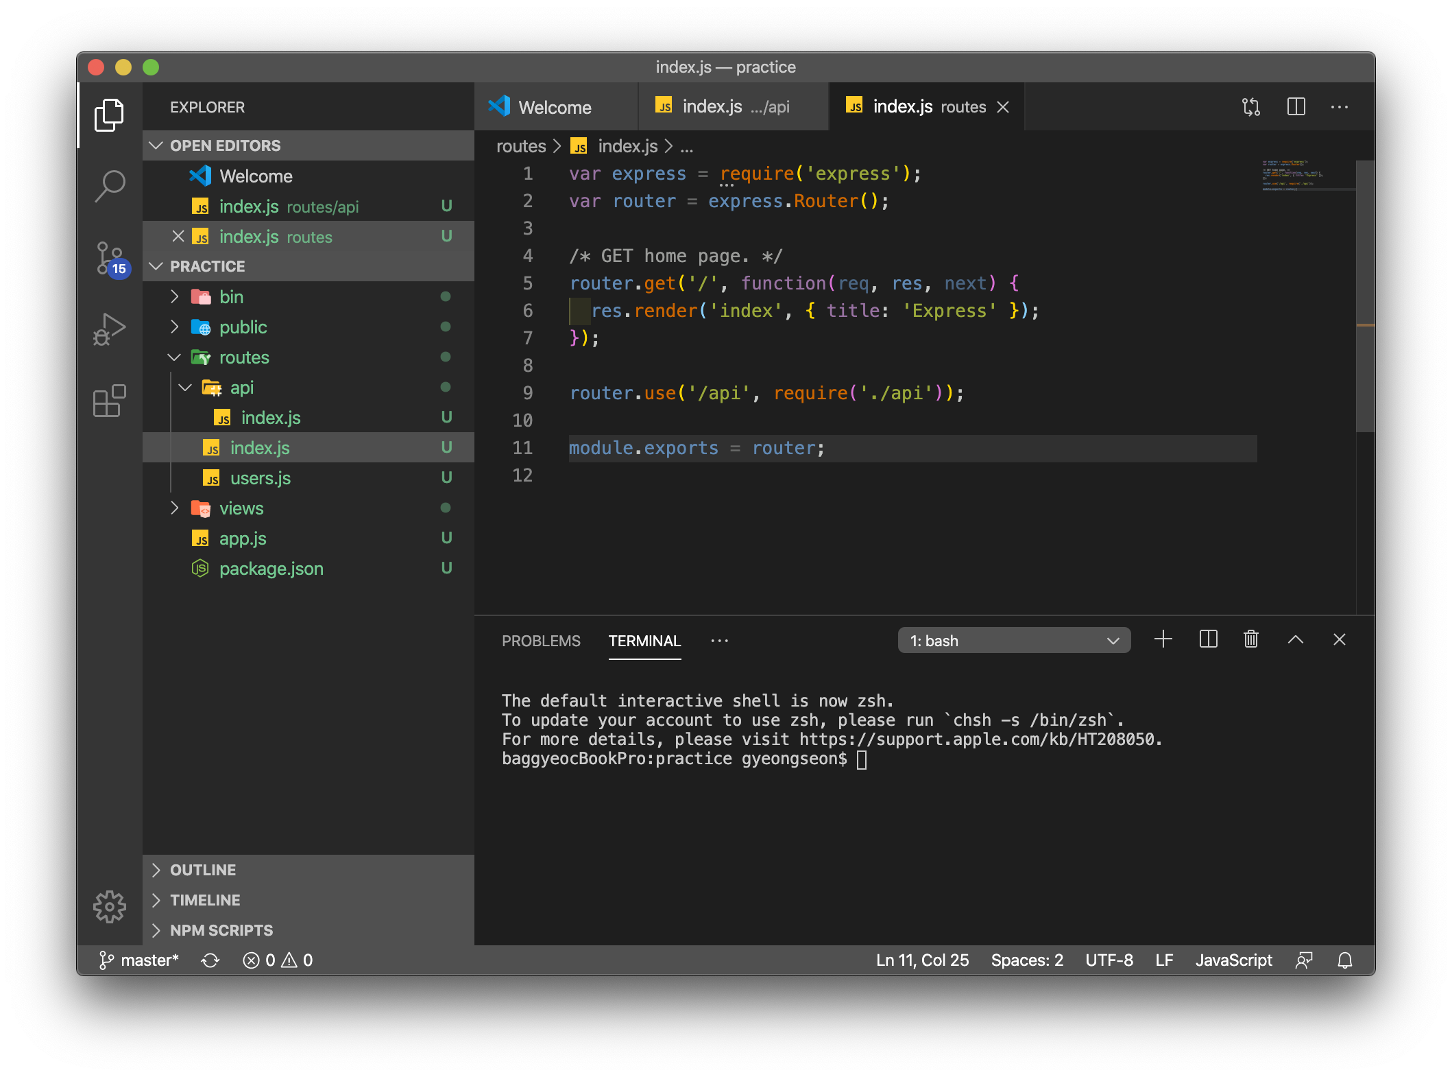
Task: Switch to the PROBLEMS panel tab
Action: point(541,641)
